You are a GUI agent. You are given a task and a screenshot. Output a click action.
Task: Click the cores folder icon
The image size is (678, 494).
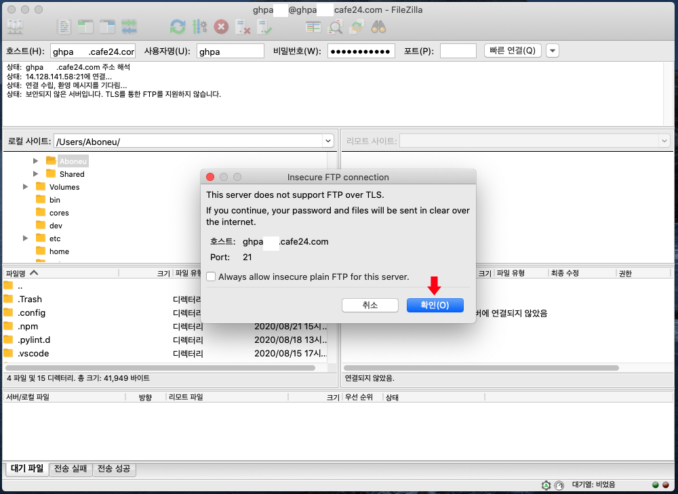(41, 212)
